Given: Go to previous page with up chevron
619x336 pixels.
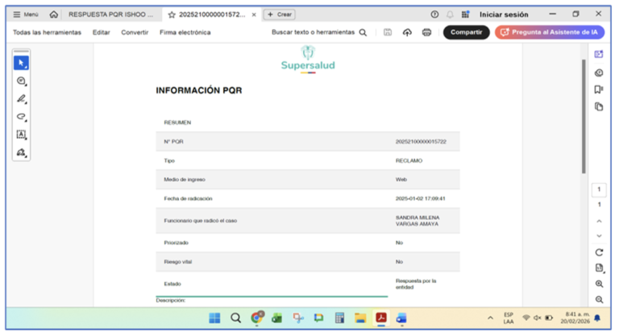Looking at the screenshot, I should (x=599, y=221).
